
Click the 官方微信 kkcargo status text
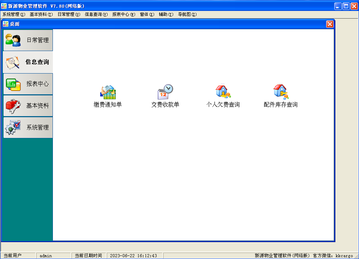pos(333,255)
